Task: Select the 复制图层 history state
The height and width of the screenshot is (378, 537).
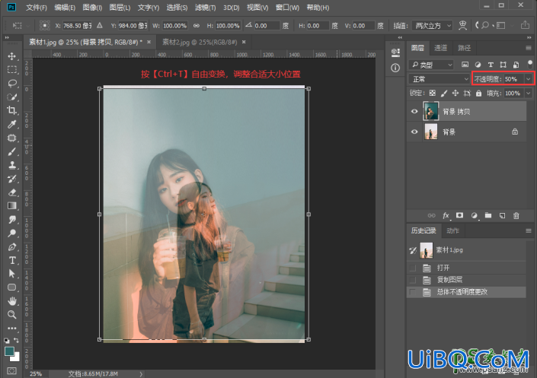Action: (x=466, y=280)
